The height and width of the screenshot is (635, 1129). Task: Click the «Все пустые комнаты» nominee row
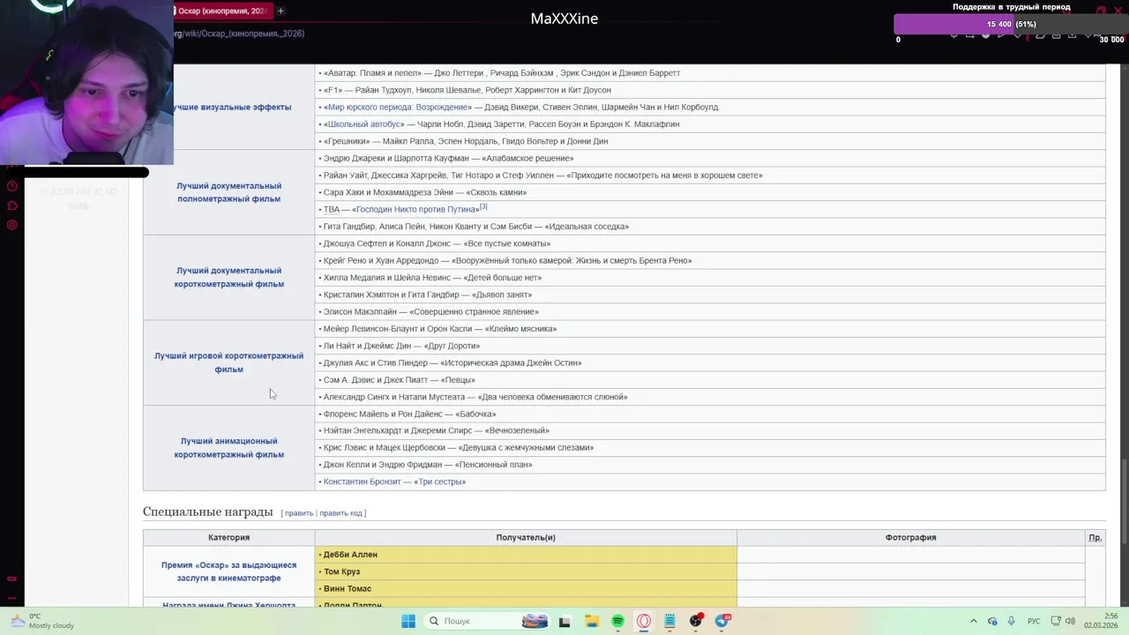pyautogui.click(x=710, y=243)
